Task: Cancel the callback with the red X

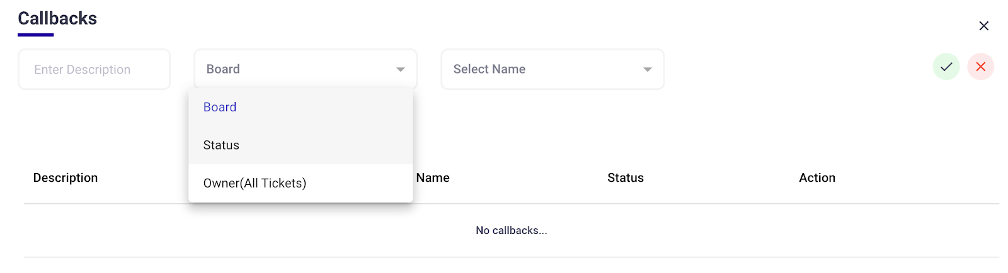Action: click(980, 67)
